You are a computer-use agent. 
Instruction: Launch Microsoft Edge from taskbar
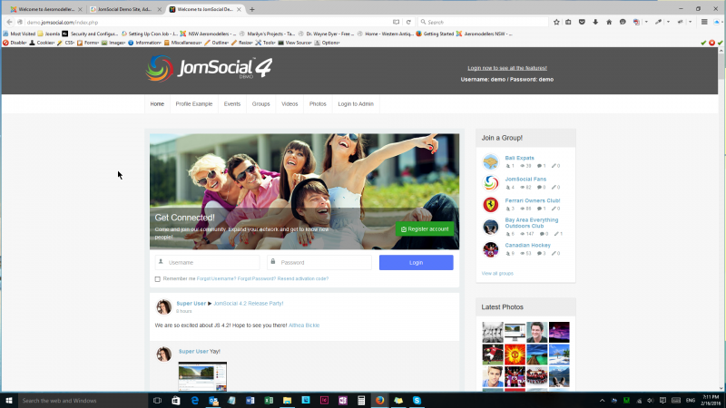click(x=194, y=401)
